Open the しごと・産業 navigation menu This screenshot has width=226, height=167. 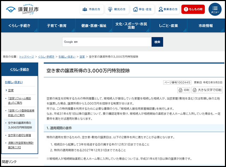point(168,26)
